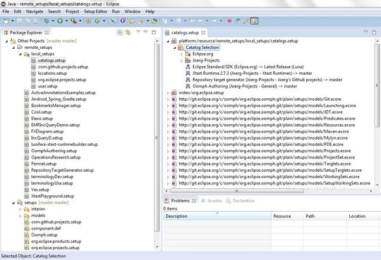Click the editor horizontal scrollbar thumb
This screenshot has height=260, width=381.
point(237,191)
